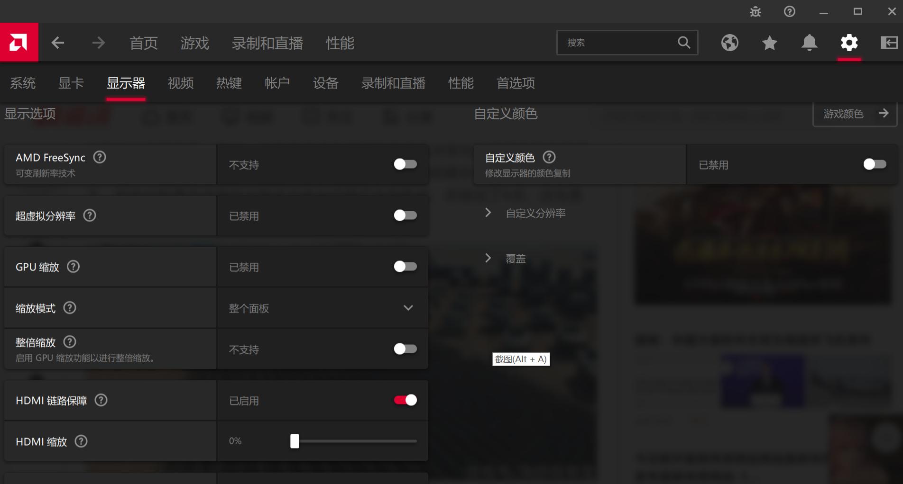Open the 缩放模式 dropdown
903x484 pixels.
click(x=408, y=308)
